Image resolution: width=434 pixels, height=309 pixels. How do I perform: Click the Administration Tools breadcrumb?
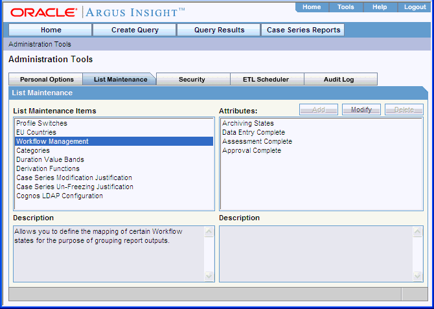40,44
